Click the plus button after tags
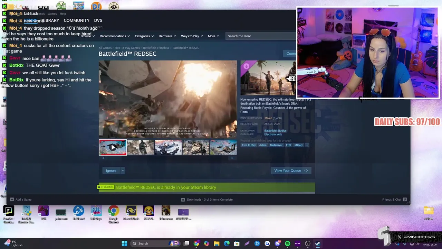Viewport: 442px width, 249px height. (307, 145)
